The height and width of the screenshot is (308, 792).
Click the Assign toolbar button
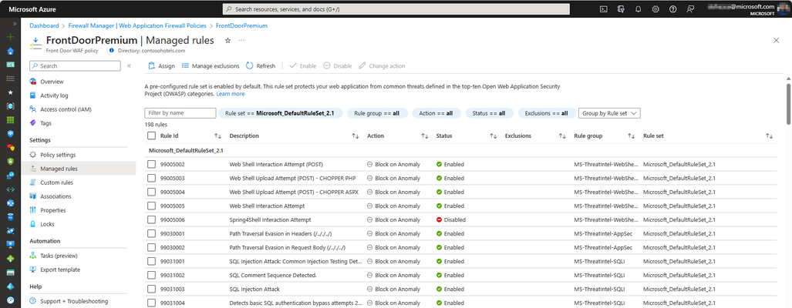(x=161, y=66)
